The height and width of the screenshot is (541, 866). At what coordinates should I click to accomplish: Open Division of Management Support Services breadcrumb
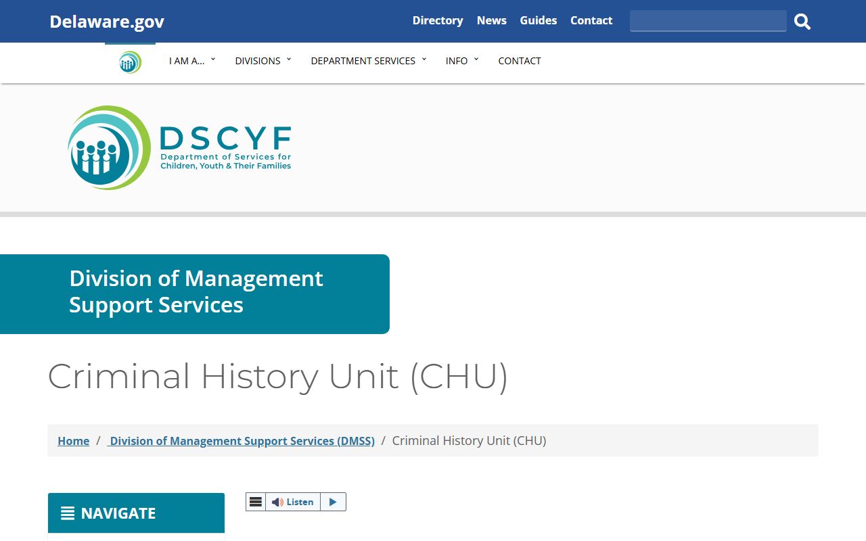[x=241, y=441]
